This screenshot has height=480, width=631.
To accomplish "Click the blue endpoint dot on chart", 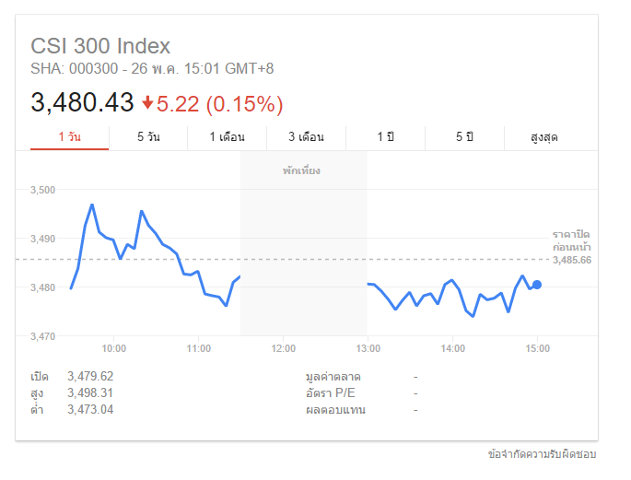I will 537,285.
